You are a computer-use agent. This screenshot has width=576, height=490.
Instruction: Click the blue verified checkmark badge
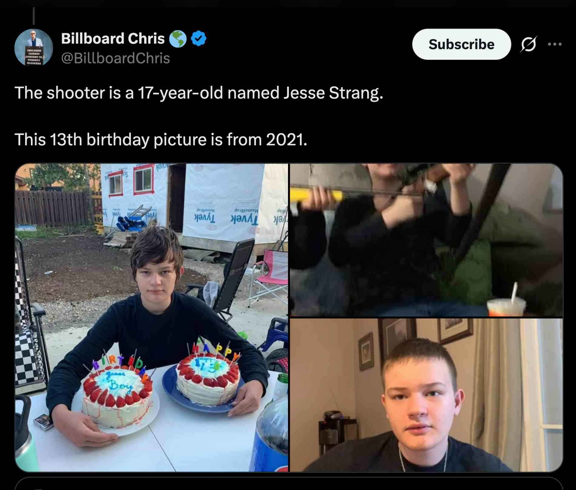tap(199, 39)
